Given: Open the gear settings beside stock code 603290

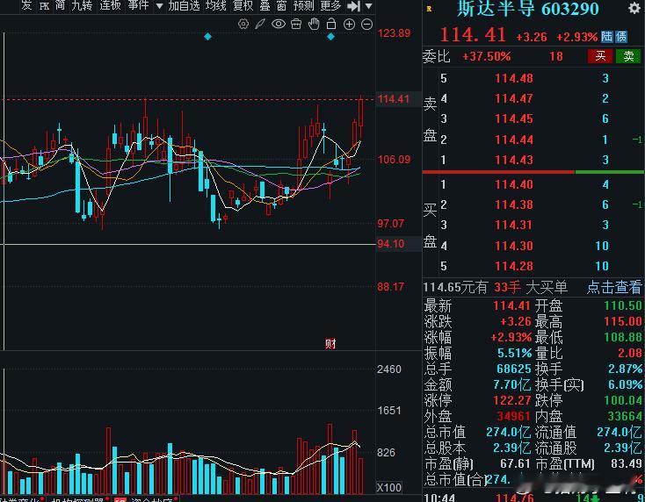Looking at the screenshot, I should 634,8.
